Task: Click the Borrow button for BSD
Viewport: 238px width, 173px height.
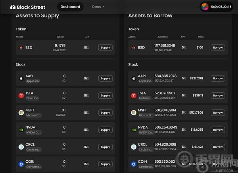Action: tap(218, 47)
